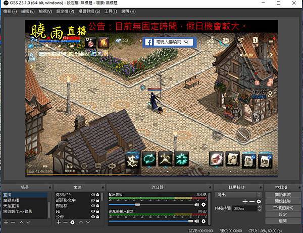
Task: Toggle the lock on the FB source
Action: coord(97,211)
